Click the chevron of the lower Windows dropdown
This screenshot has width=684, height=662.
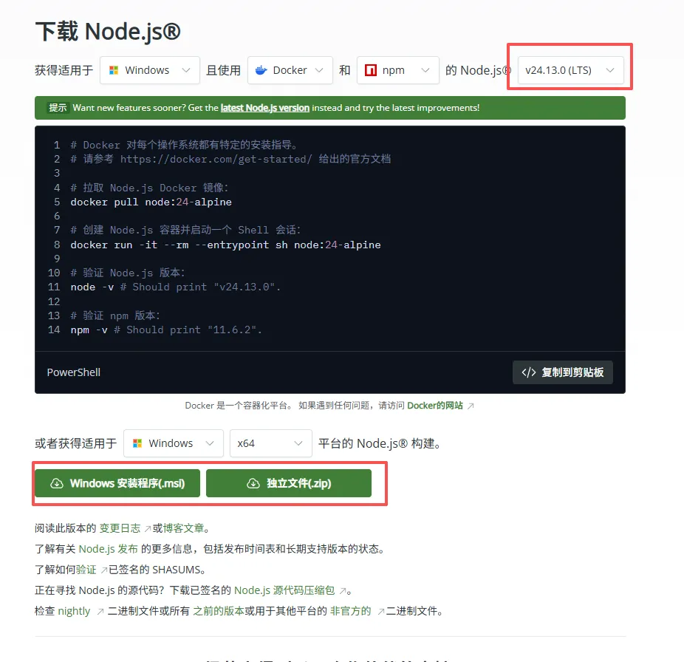pos(210,443)
